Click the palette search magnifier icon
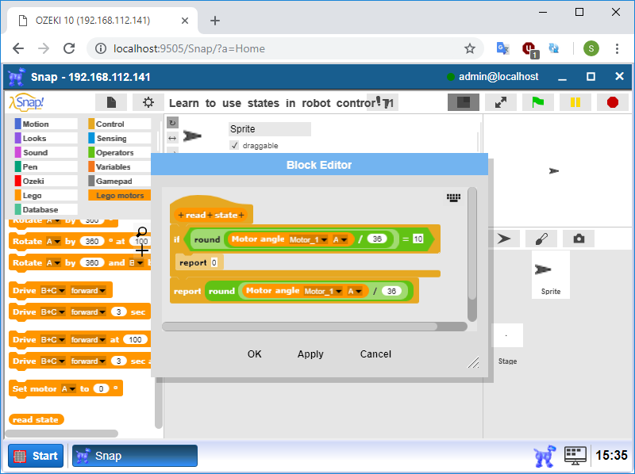The image size is (635, 474). coord(142,231)
